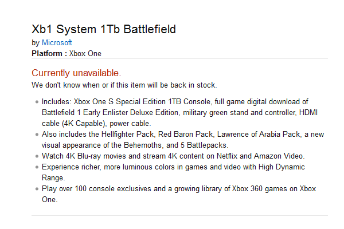Click bullet dot beside Includes Xbox One S
Image resolution: width=344 pixels, height=229 pixels.
pos(37,102)
